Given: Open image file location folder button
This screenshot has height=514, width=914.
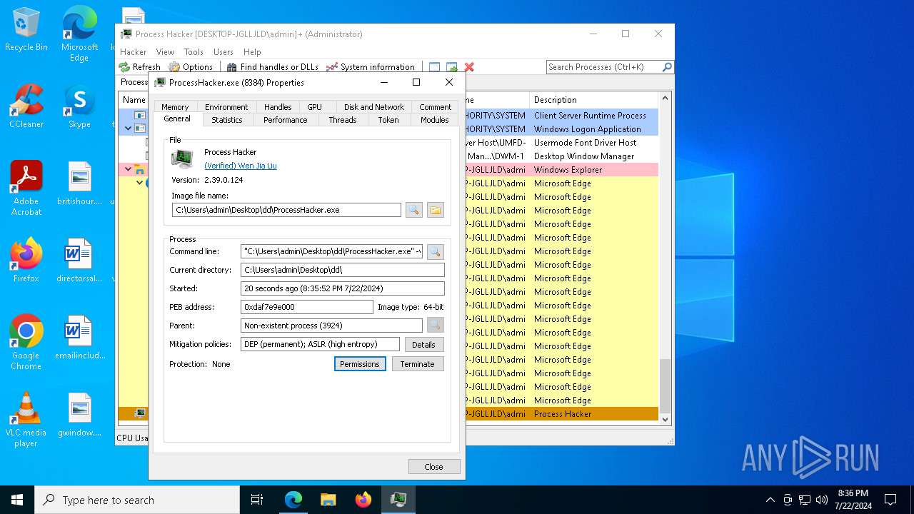Looking at the screenshot, I should [436, 210].
